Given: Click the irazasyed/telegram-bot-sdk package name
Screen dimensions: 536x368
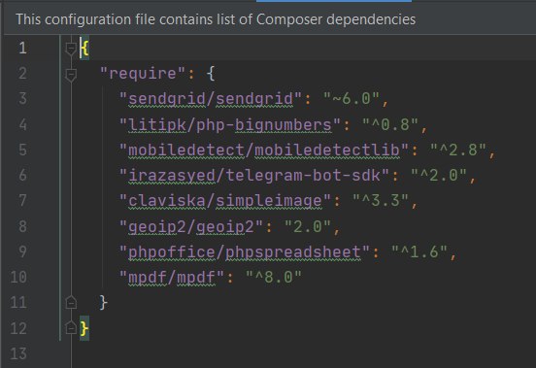Looking at the screenshot, I should click(254, 176).
